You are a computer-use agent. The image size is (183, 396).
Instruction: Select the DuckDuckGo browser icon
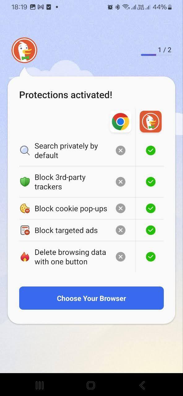(150, 122)
